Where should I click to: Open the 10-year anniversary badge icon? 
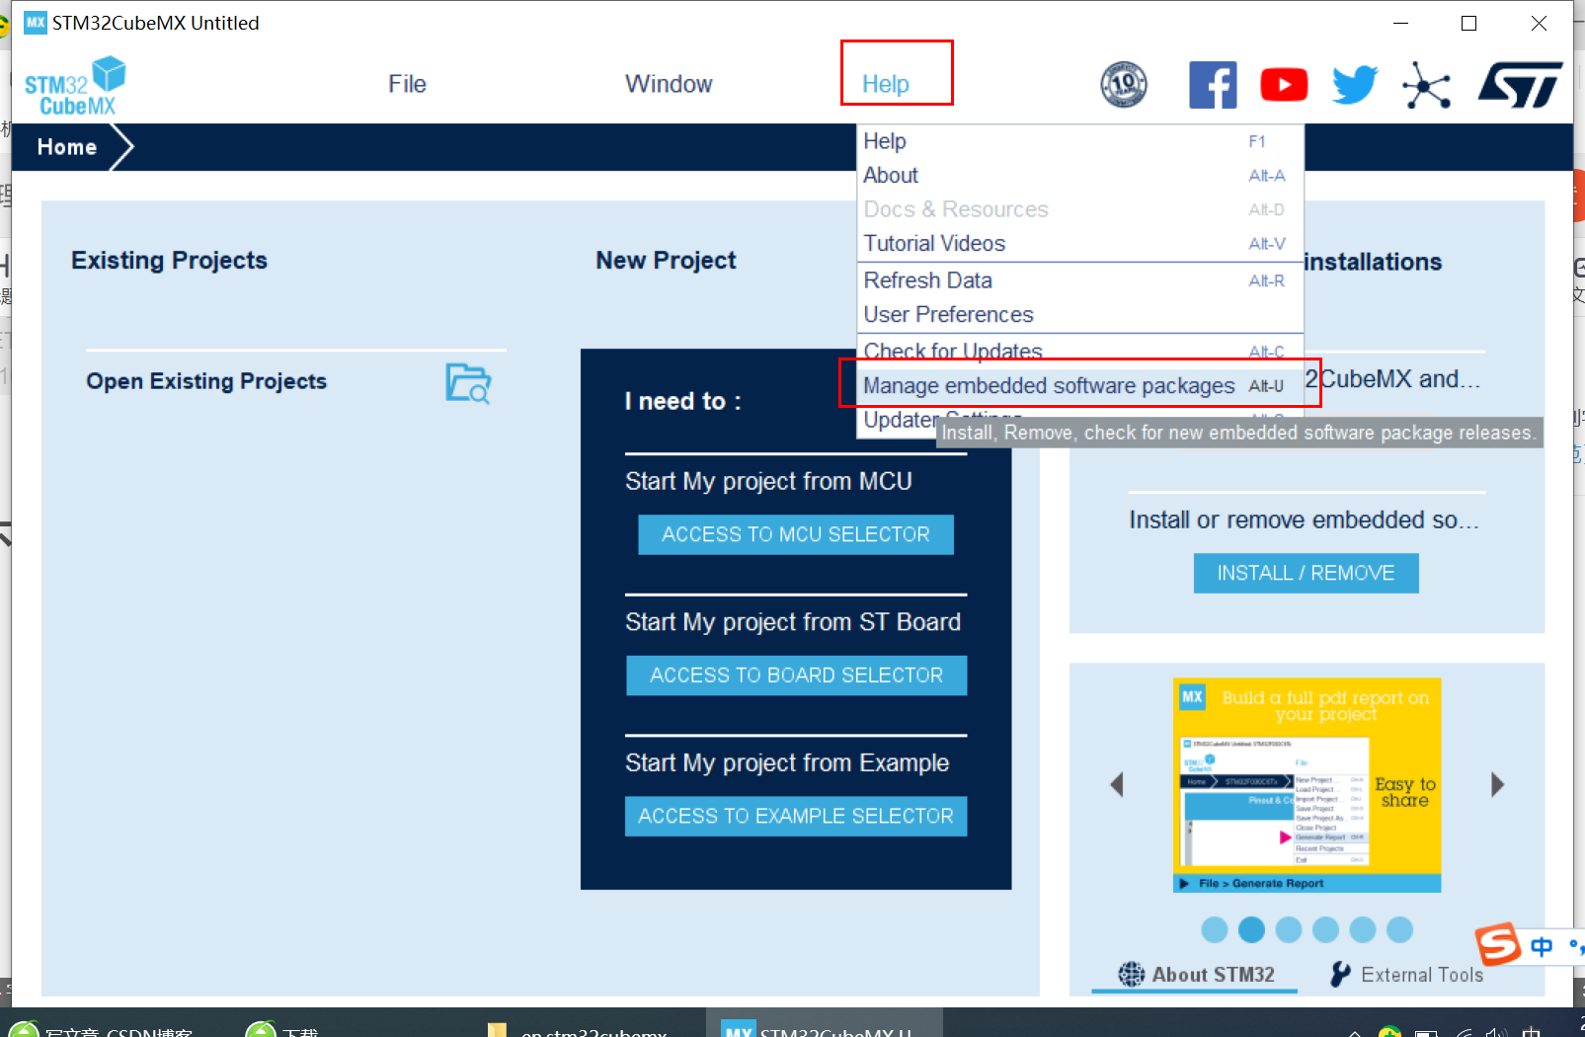click(1124, 85)
